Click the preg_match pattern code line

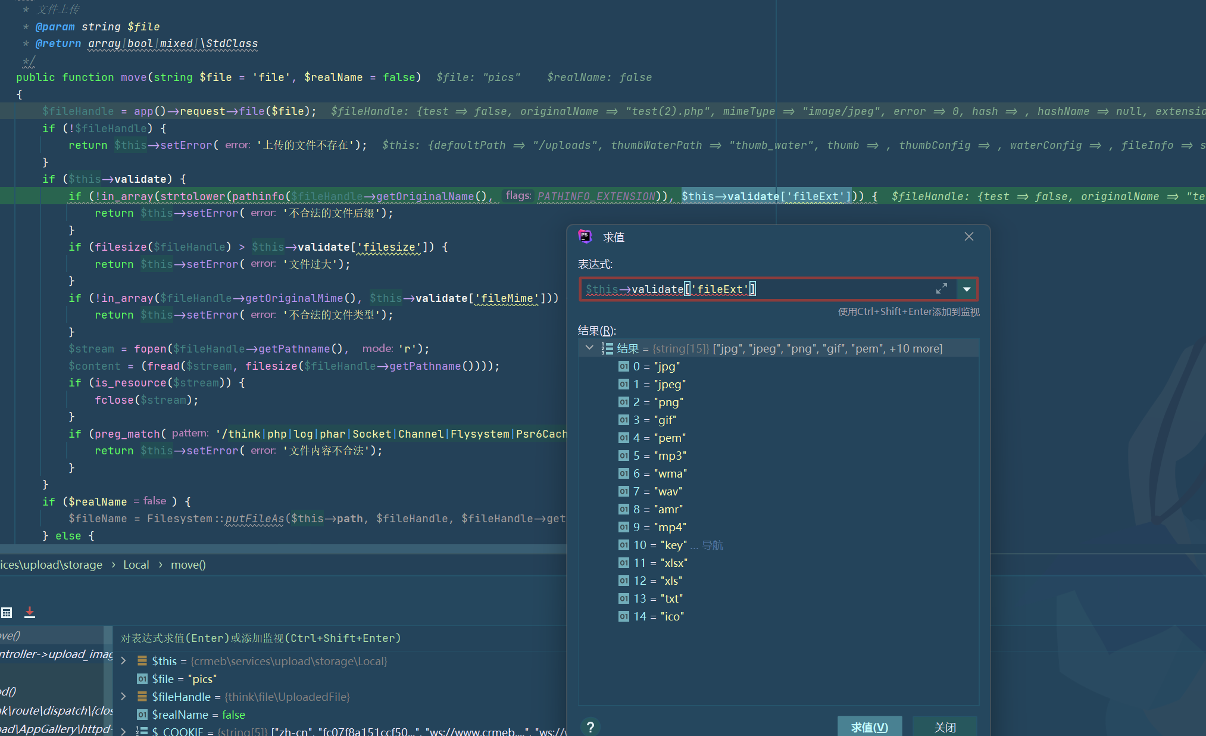(318, 434)
